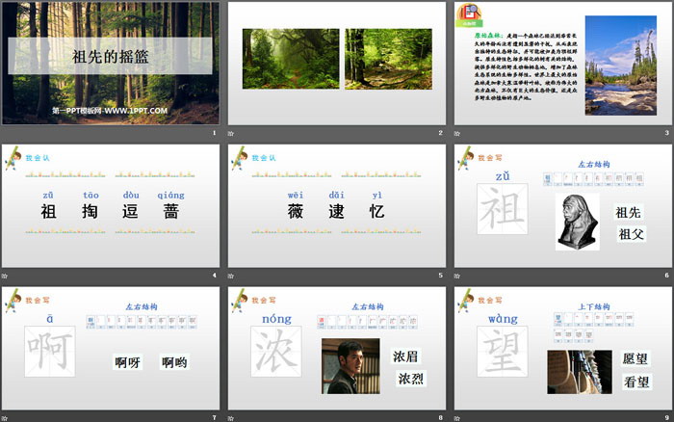
Task: Click animation star icon under slide 9
Action: [x=456, y=417]
